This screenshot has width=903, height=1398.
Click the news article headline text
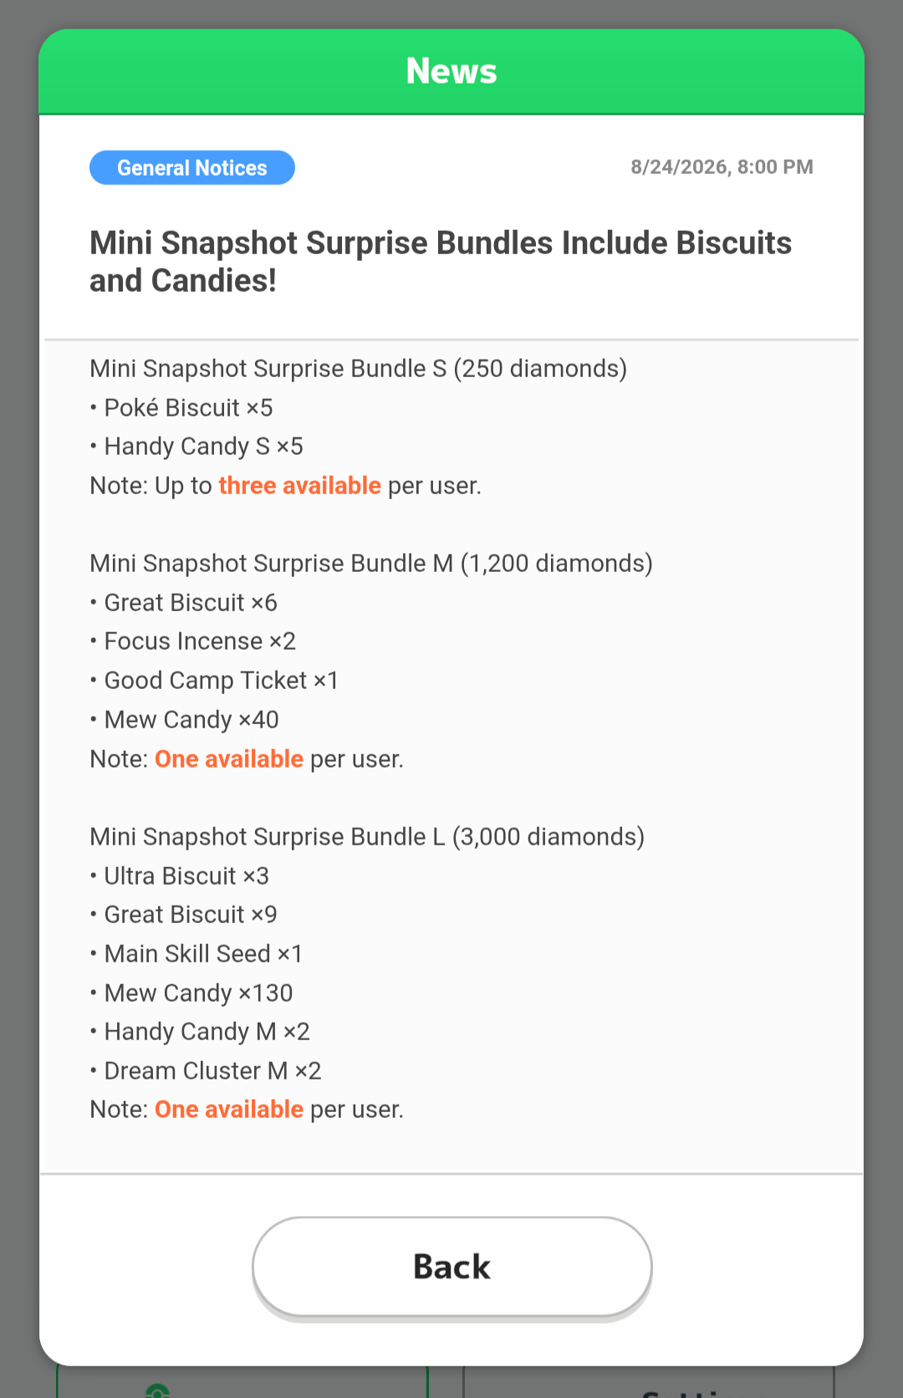441,262
